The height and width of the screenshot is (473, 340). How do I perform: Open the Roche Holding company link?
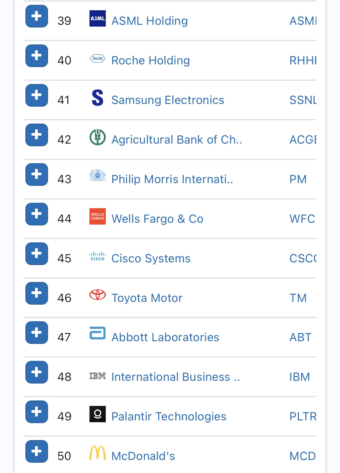(151, 60)
